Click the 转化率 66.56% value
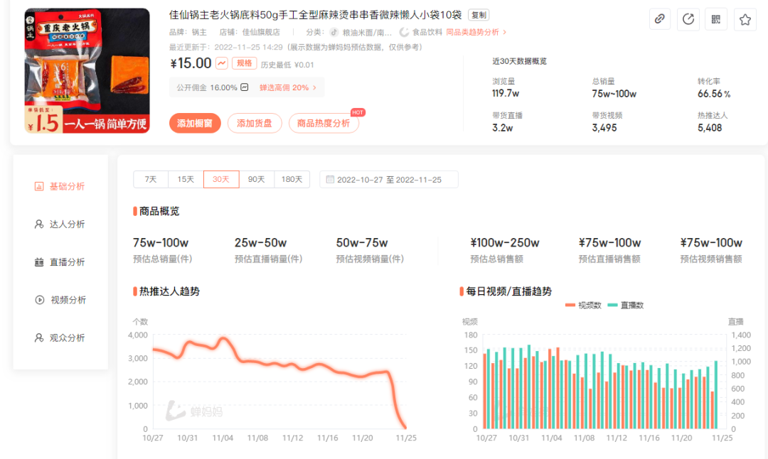 (714, 94)
